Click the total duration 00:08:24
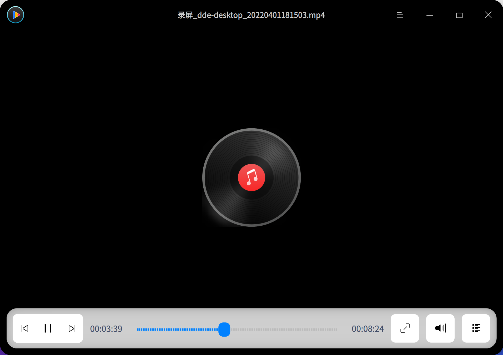 click(x=368, y=329)
